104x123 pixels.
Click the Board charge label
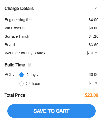pos(10,45)
